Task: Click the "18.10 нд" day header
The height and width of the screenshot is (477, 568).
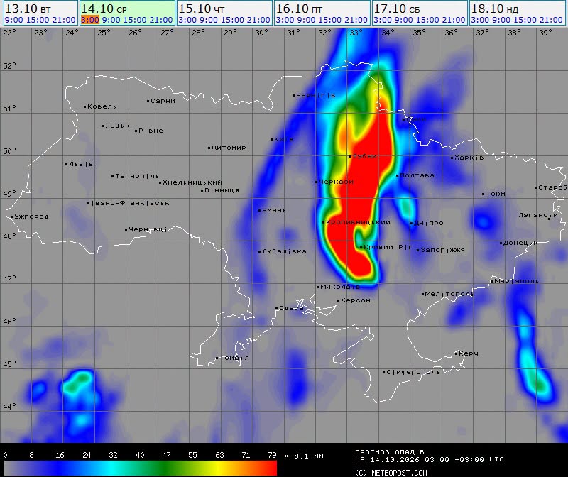Action: pos(494,9)
